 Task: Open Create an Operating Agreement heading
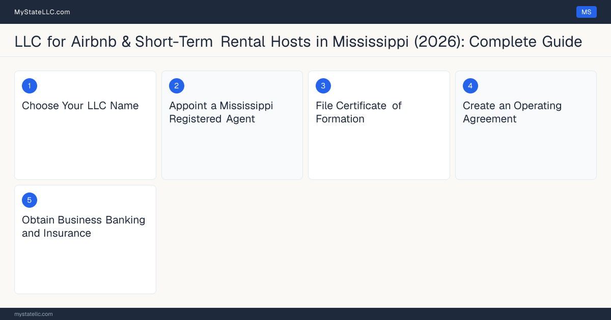click(x=512, y=112)
